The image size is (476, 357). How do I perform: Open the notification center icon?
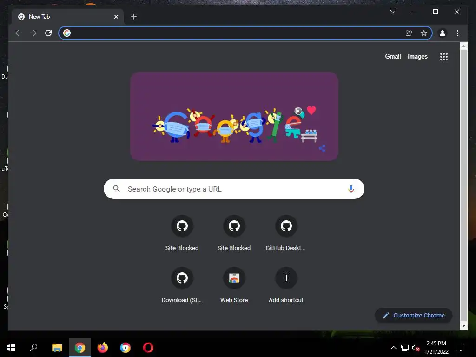(461, 348)
